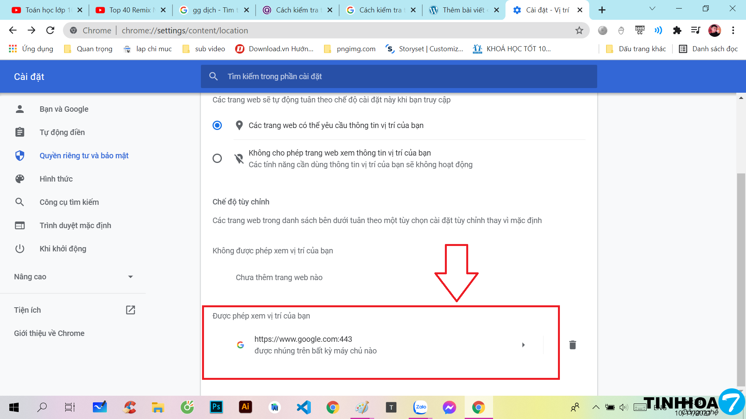Click the media control playlist icon
The image size is (746, 419).
pyautogui.click(x=695, y=30)
